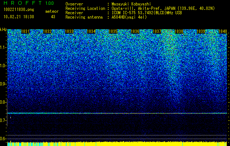The width and height of the screenshot is (230, 146).
Task: Click the small meteor echo dot near 0.72 kHz
Action: click(x=10, y=117)
